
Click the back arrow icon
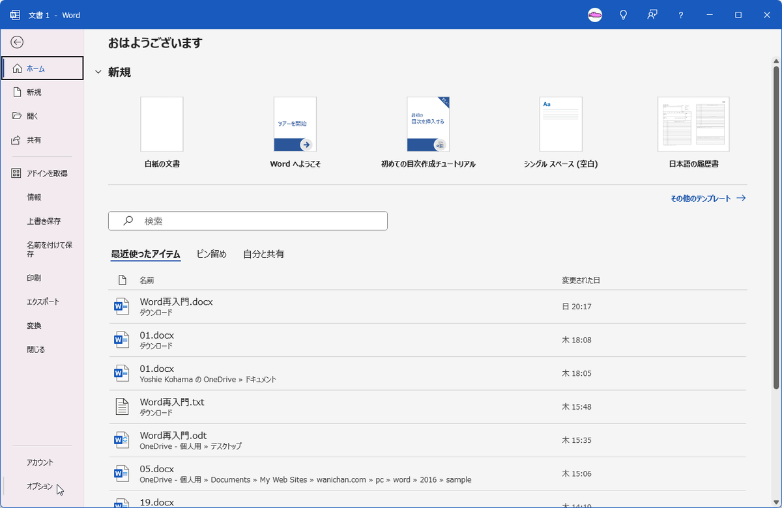coord(18,42)
